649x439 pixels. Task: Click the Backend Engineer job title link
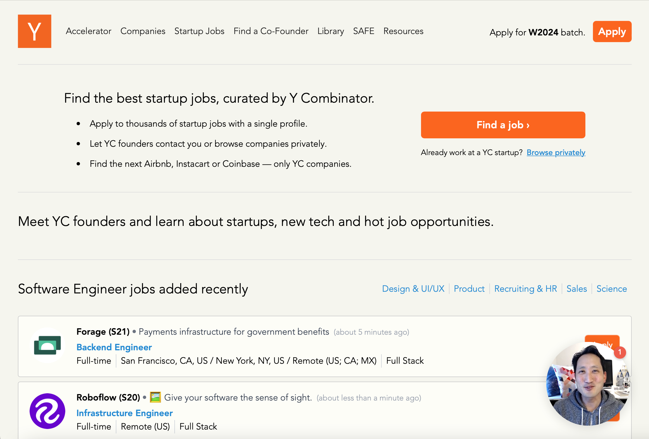(x=114, y=348)
